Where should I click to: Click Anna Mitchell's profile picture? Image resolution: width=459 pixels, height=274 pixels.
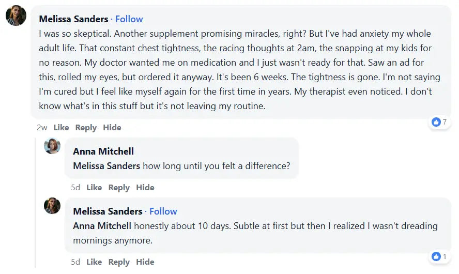click(x=52, y=146)
